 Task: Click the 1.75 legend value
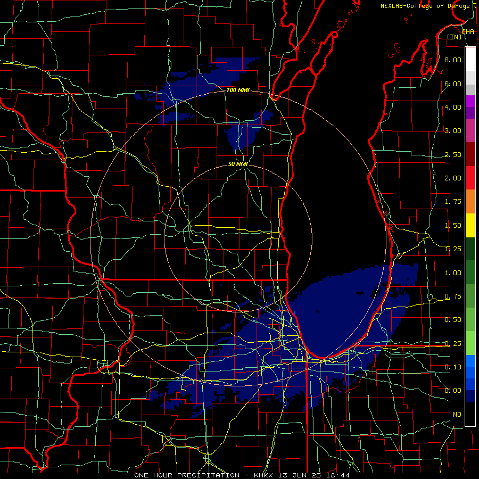click(x=453, y=202)
